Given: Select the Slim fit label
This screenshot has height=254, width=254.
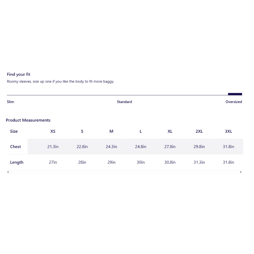Looking at the screenshot, I should tap(10, 102).
